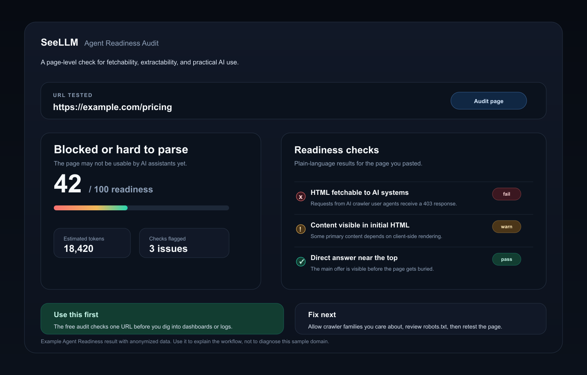Click the Agent Readiness Audit subtitle
Screen dimensions: 587x375
click(x=121, y=43)
